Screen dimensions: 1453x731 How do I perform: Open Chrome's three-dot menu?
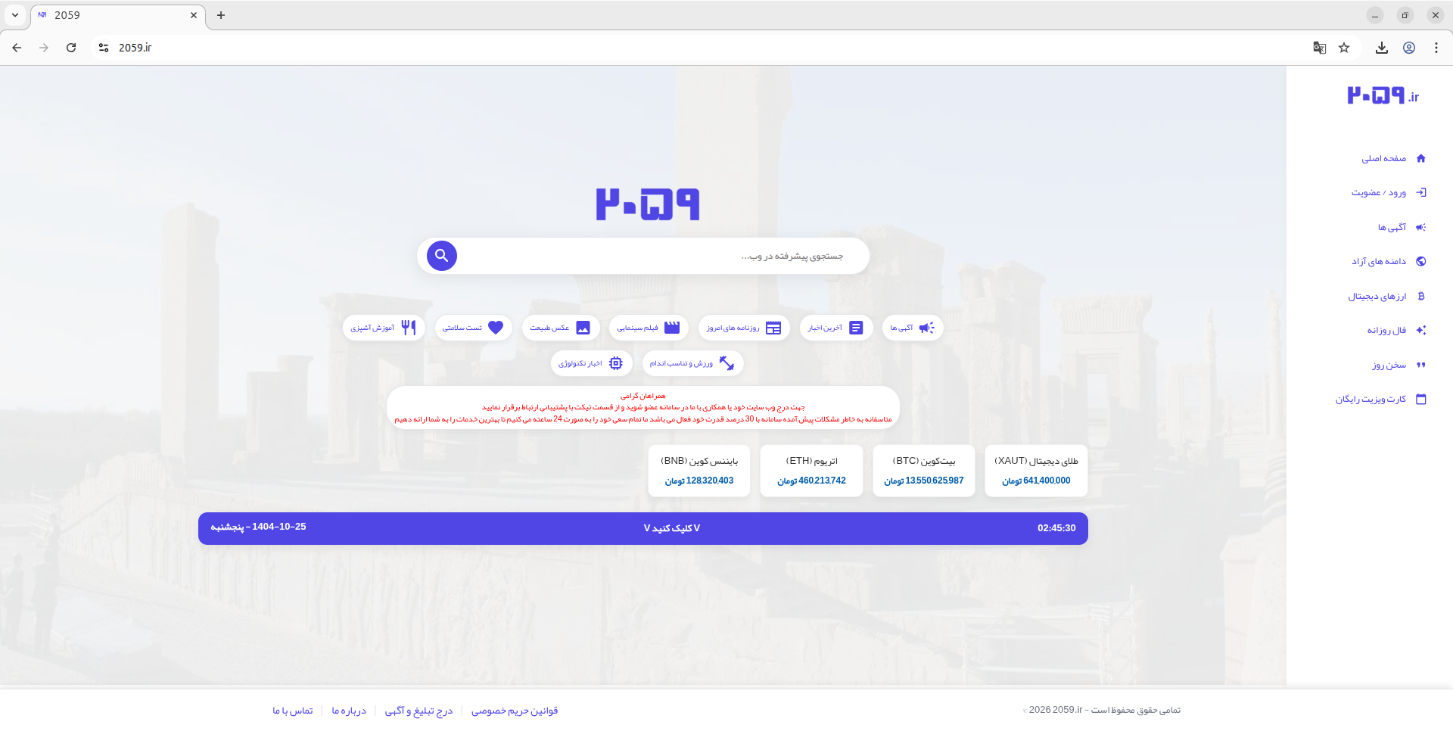(x=1436, y=48)
